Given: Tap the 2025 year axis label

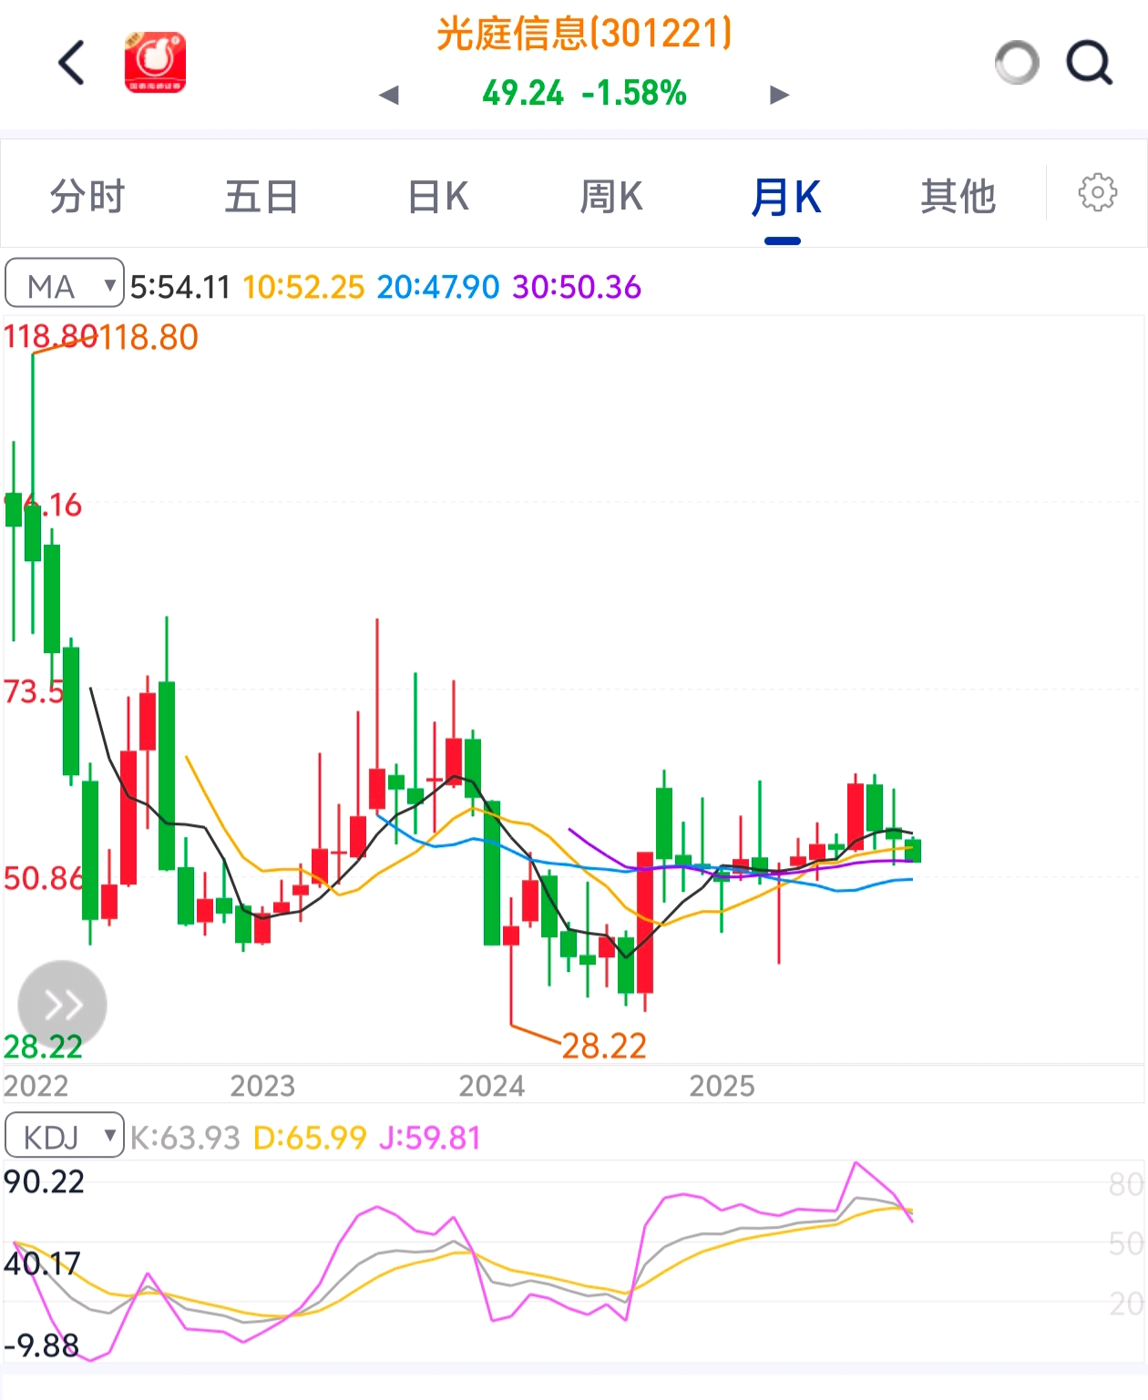Looking at the screenshot, I should (x=723, y=1086).
